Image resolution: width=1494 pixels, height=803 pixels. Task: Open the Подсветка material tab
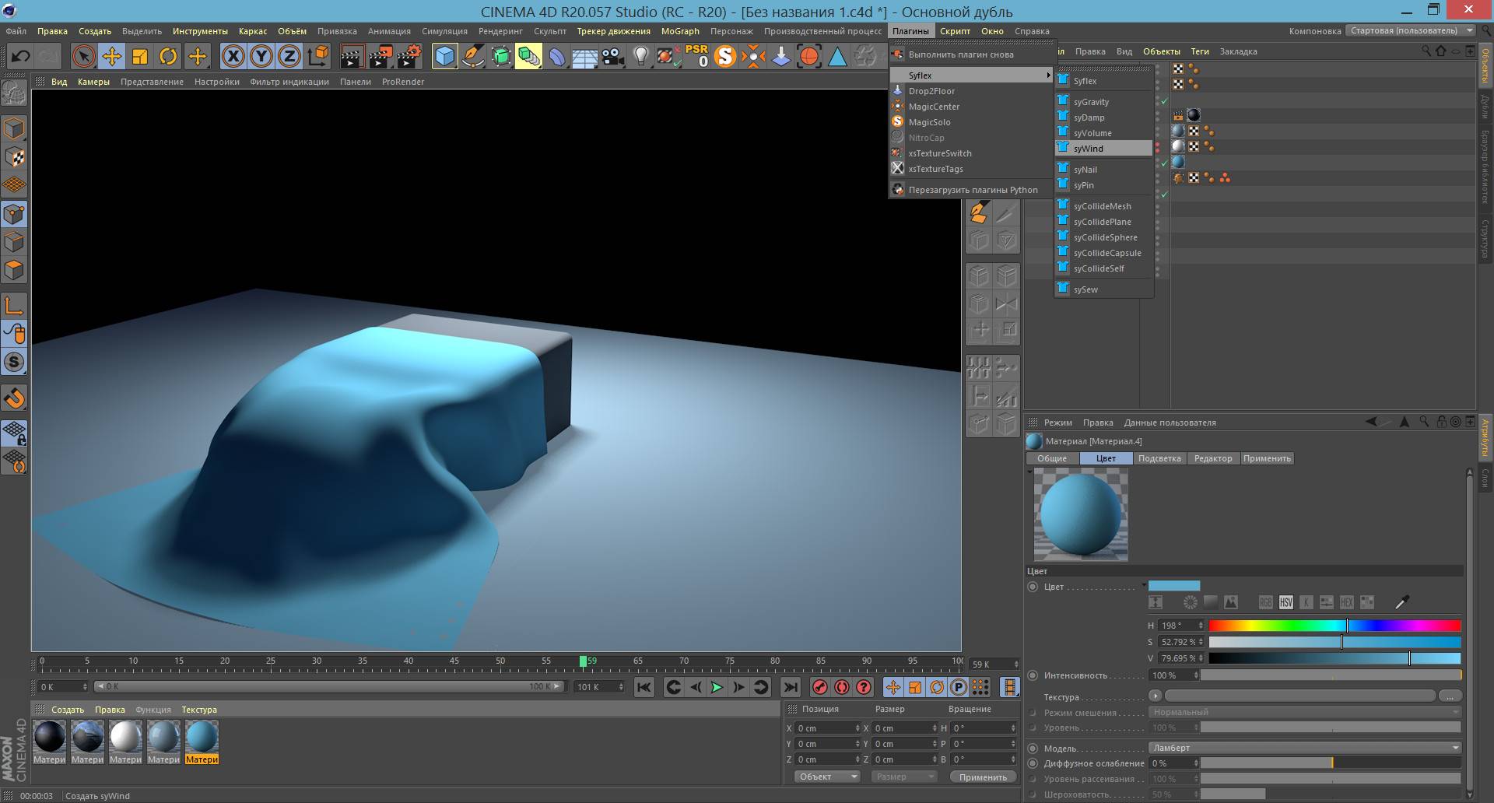click(x=1159, y=458)
